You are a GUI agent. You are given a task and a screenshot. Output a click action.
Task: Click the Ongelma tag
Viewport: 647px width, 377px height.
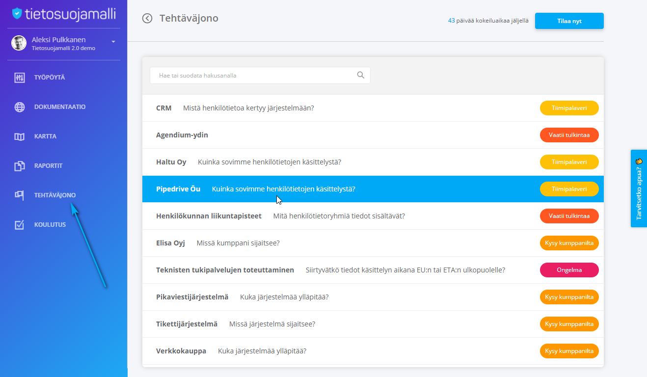pos(569,270)
